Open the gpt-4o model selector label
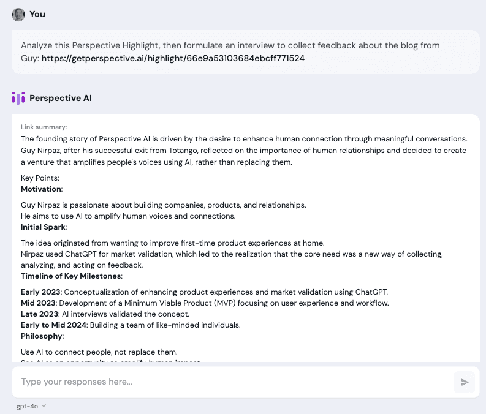This screenshot has width=486, height=414. 27,405
